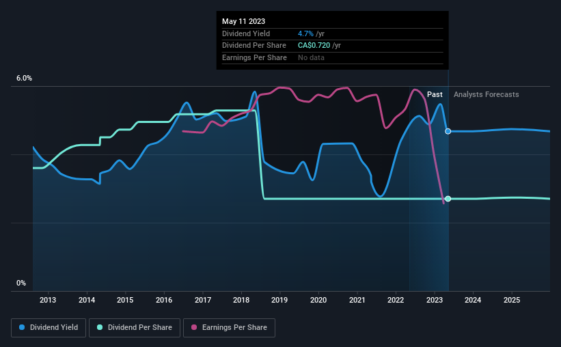
Task: Select the 2021 label on the time axis
Action: coord(357,300)
